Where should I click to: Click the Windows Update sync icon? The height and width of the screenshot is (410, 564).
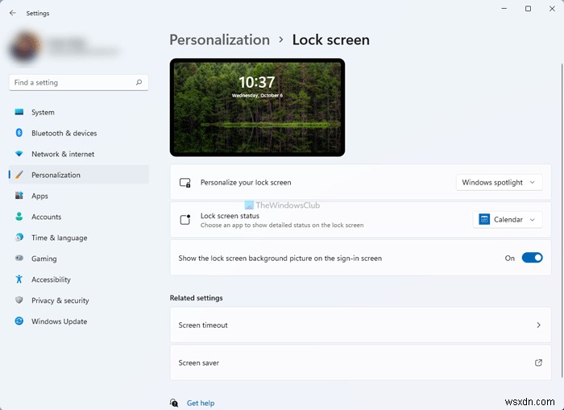click(19, 321)
